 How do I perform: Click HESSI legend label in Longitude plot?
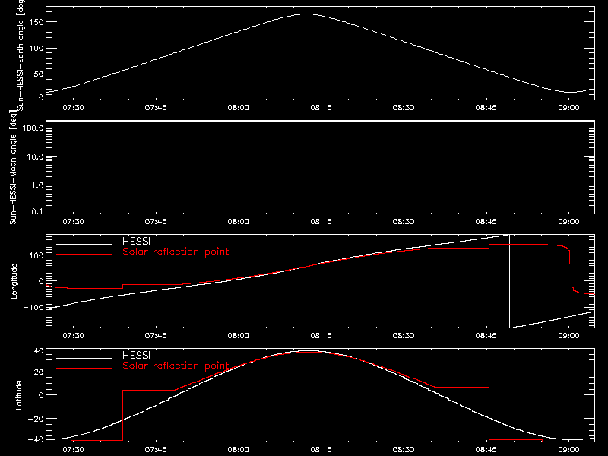(136, 241)
